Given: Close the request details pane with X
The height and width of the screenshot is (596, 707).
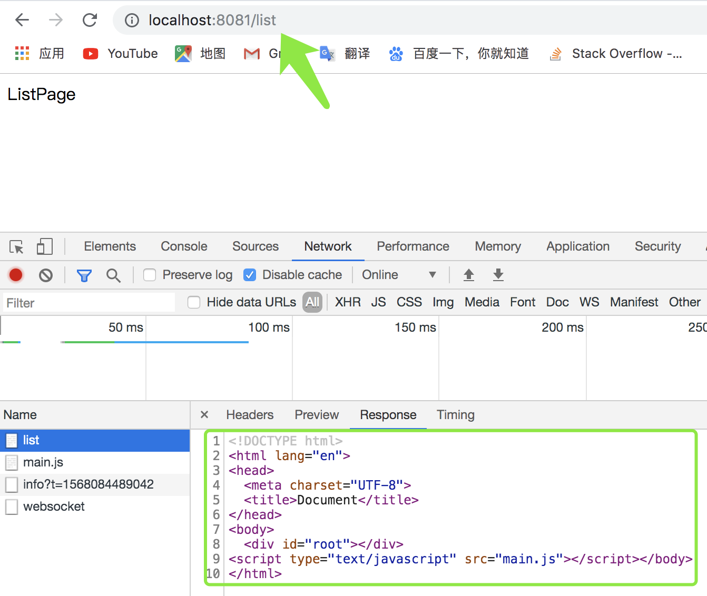Looking at the screenshot, I should point(204,415).
